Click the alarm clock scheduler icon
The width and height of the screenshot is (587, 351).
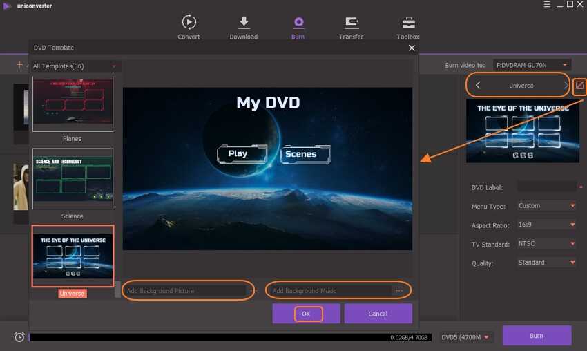[19, 336]
